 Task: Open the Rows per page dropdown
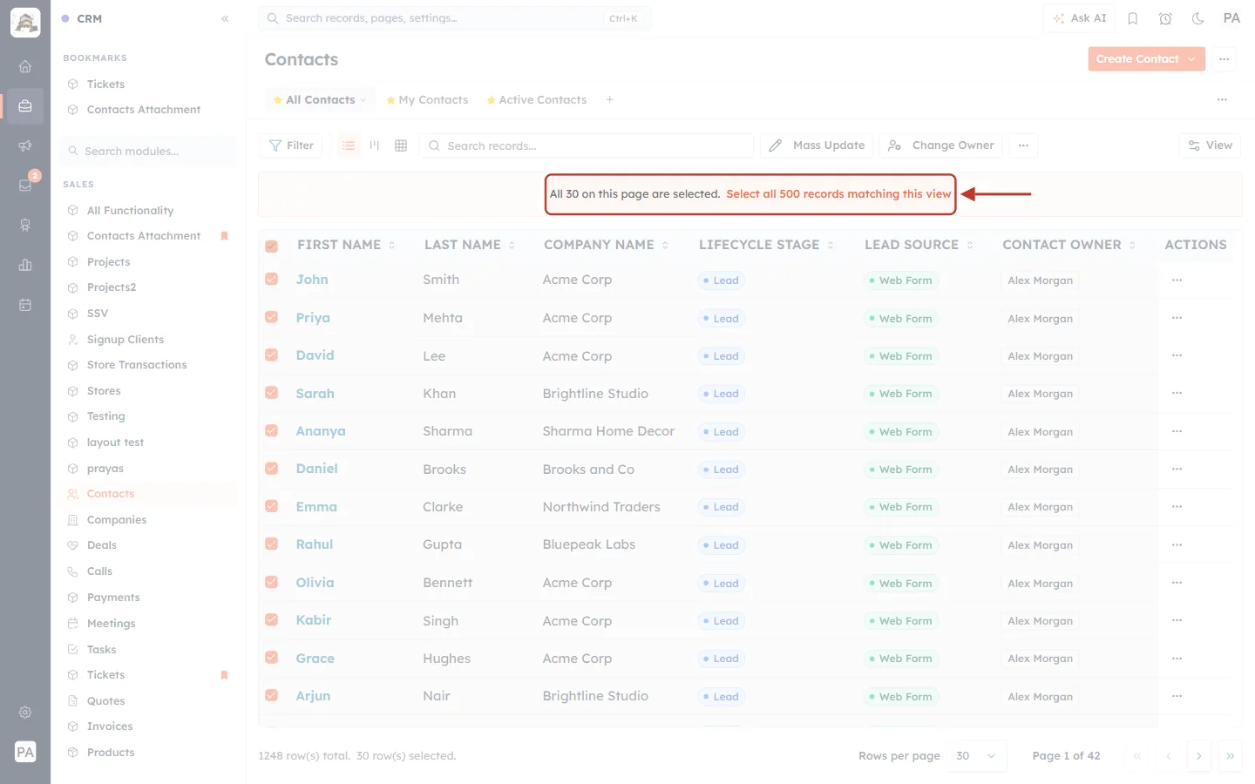976,756
